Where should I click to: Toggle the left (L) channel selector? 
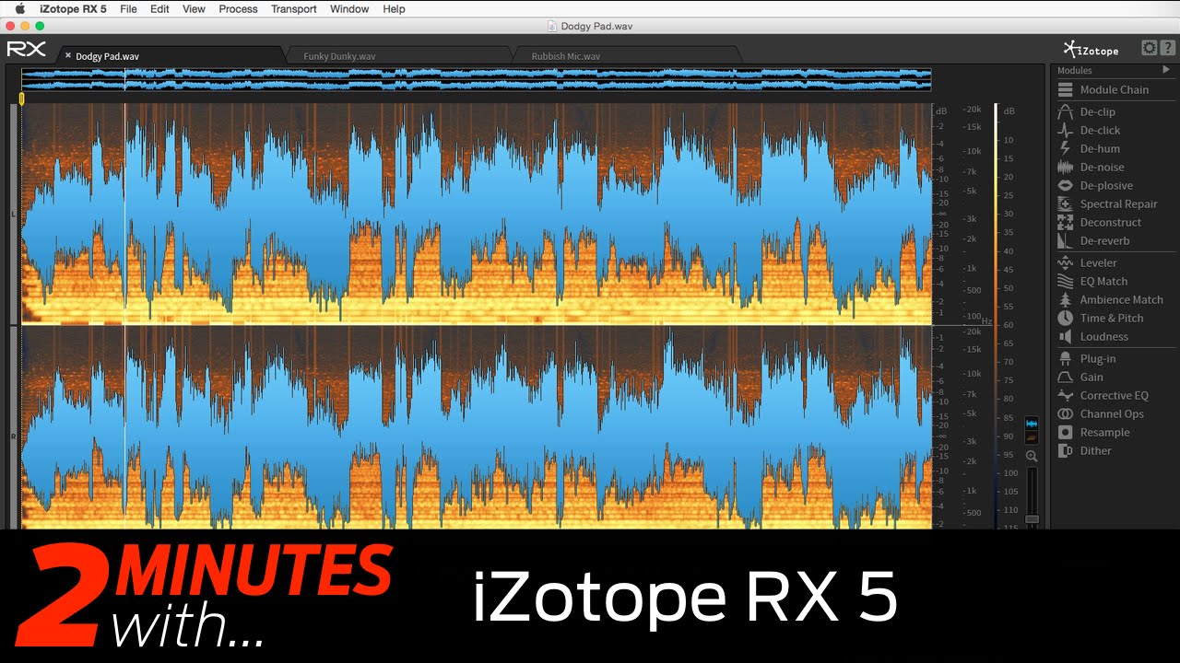(14, 214)
